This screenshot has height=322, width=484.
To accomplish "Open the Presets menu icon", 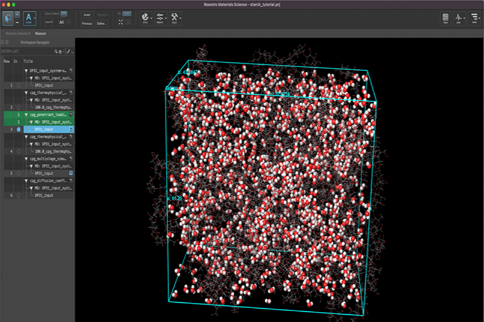I will tap(160, 17).
